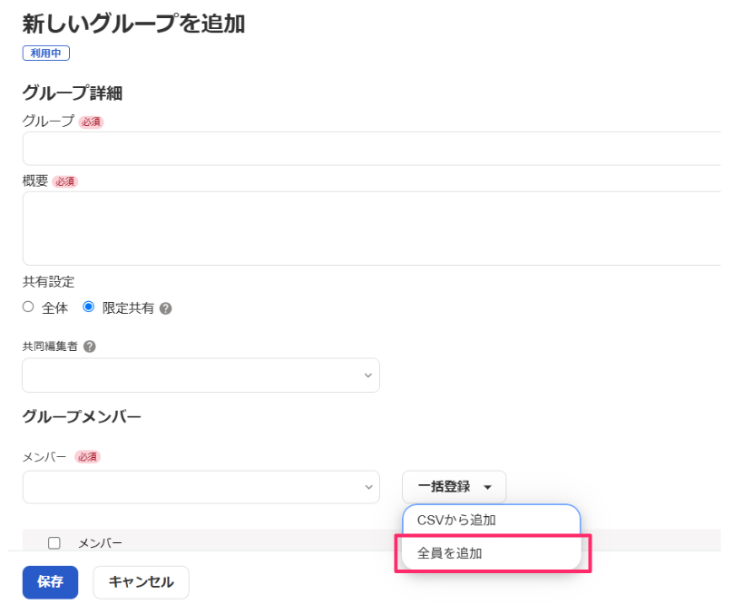Click the キャンセル button
The image size is (753, 604).
pos(141,582)
